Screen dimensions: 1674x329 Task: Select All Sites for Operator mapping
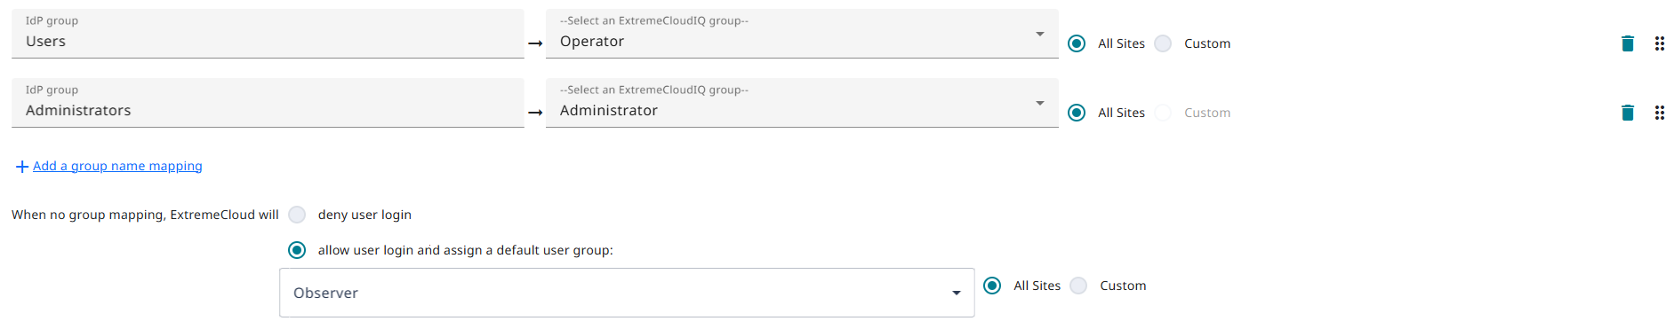click(x=1077, y=43)
